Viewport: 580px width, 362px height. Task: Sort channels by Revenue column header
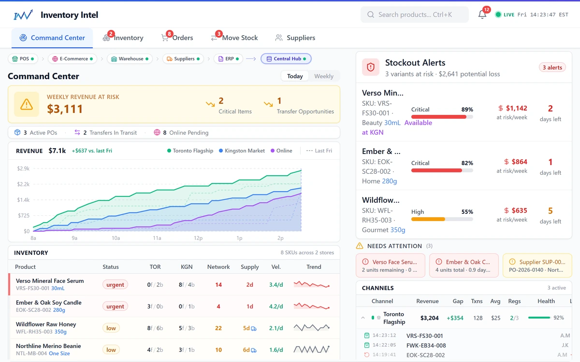(427, 301)
